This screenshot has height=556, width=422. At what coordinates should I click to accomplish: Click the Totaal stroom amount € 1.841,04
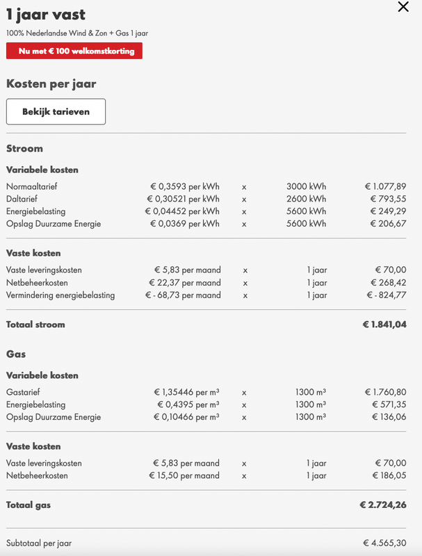[384, 325]
